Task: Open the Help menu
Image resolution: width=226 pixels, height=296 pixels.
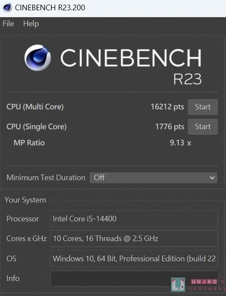Action: tap(31, 24)
